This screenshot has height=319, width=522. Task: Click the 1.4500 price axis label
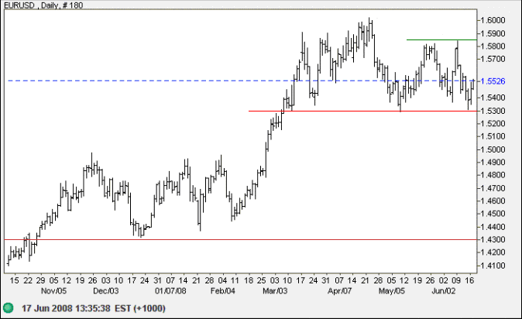pos(493,214)
